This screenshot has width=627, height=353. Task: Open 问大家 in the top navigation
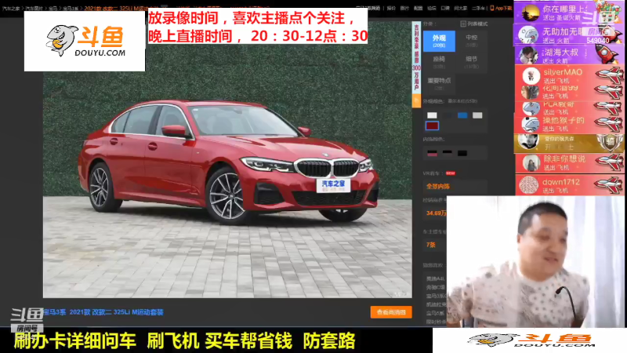click(460, 8)
